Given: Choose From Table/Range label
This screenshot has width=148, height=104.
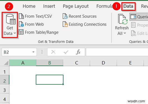Looking at the screenshot, I should pyautogui.click(x=42, y=32).
